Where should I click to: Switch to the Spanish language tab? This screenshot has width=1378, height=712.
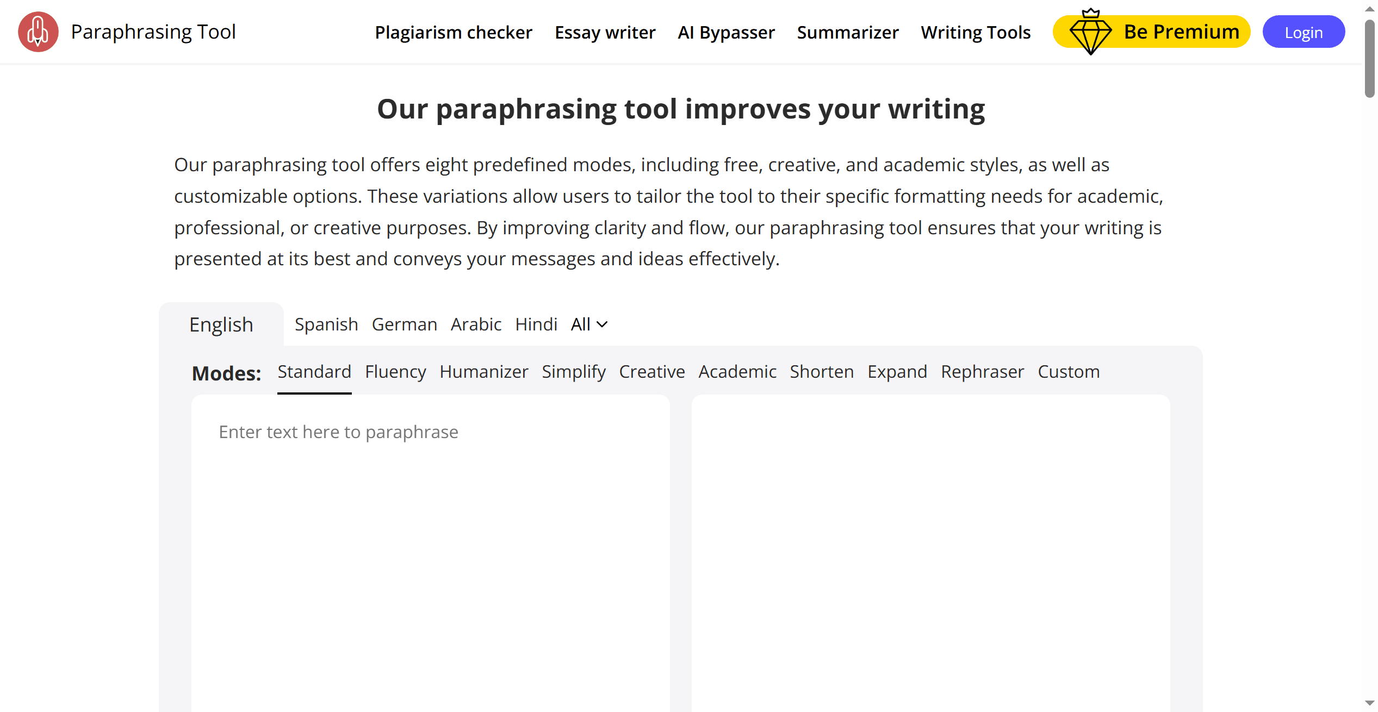(x=326, y=324)
